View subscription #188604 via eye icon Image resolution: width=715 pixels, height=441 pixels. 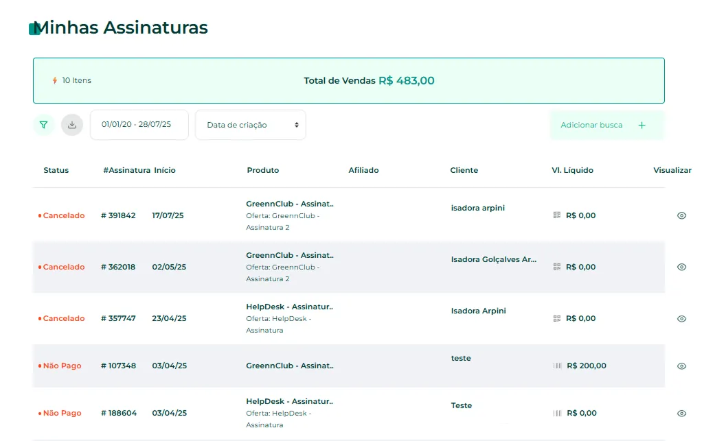point(681,414)
